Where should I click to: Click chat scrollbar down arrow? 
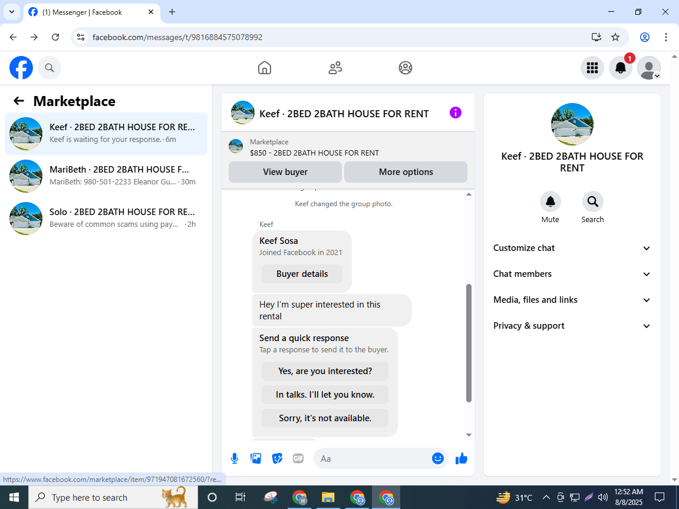[469, 435]
